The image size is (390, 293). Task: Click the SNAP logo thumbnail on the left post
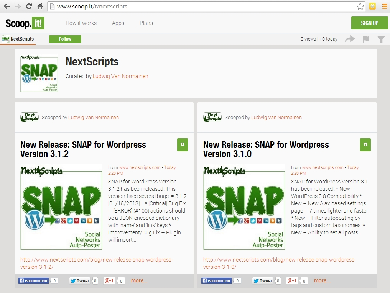61,208
